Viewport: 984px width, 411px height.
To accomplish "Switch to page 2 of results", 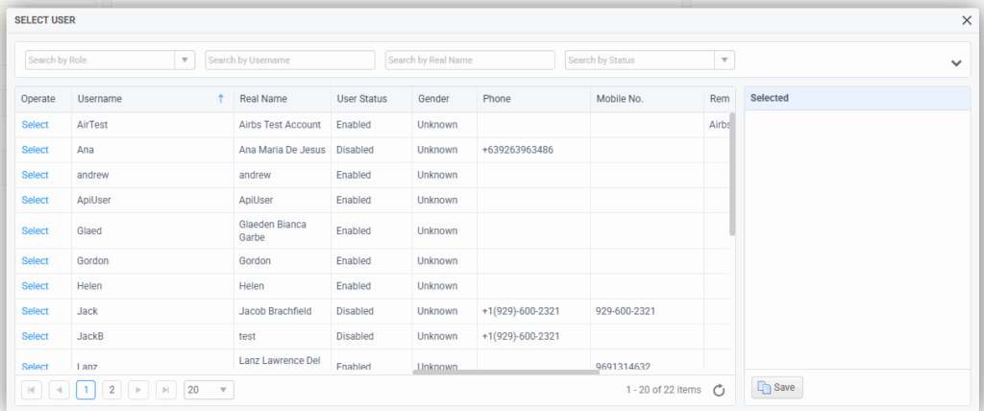I will coord(112,390).
